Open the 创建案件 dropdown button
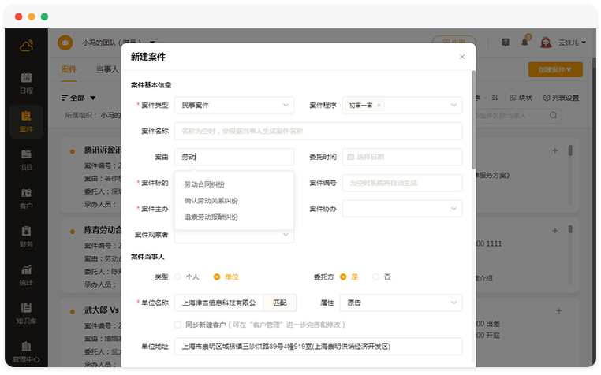 [x=555, y=69]
